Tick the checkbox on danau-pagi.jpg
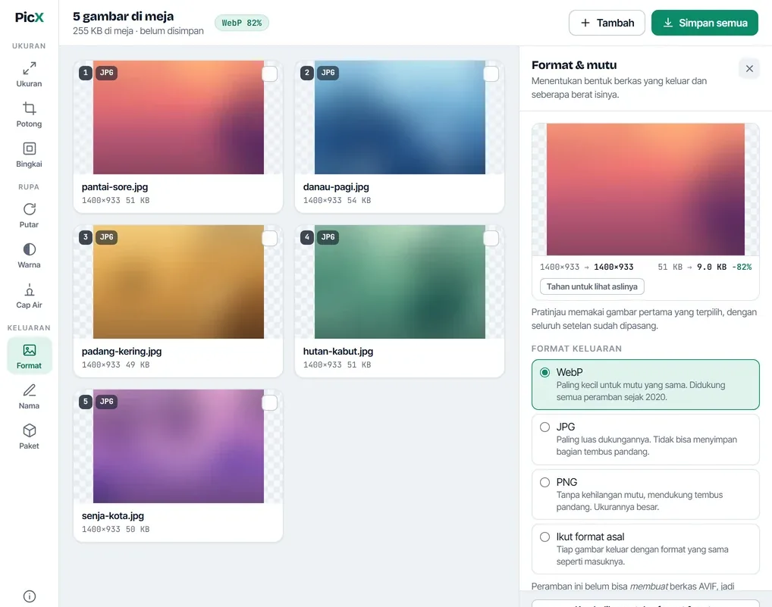The image size is (772, 607). 491,74
